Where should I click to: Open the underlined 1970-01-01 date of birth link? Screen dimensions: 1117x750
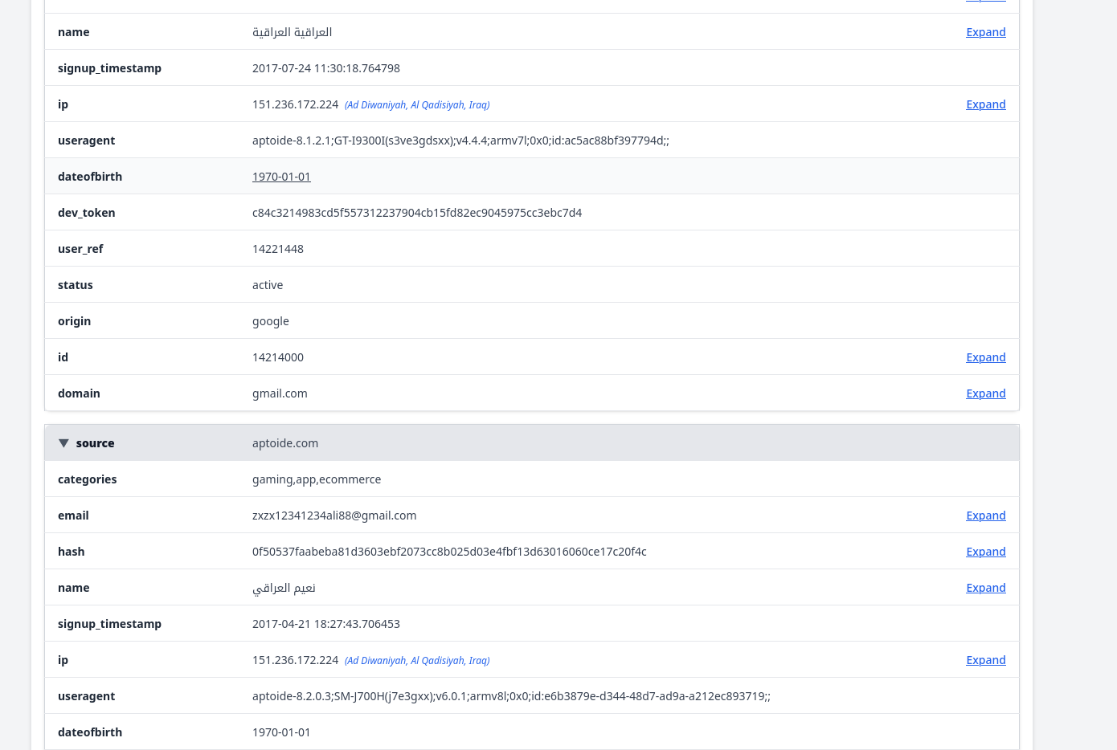281,177
